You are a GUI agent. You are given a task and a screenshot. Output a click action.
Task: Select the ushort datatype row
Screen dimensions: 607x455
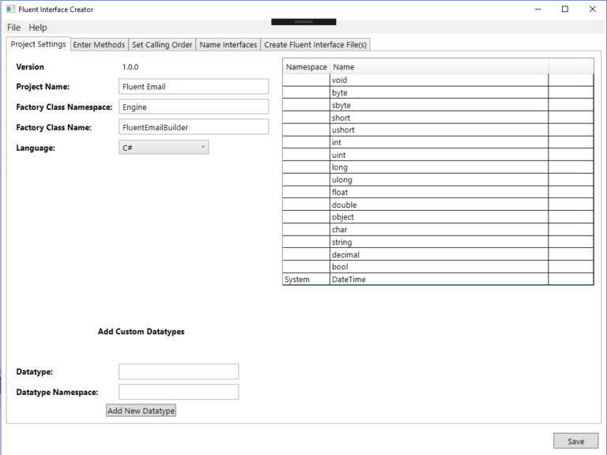438,130
